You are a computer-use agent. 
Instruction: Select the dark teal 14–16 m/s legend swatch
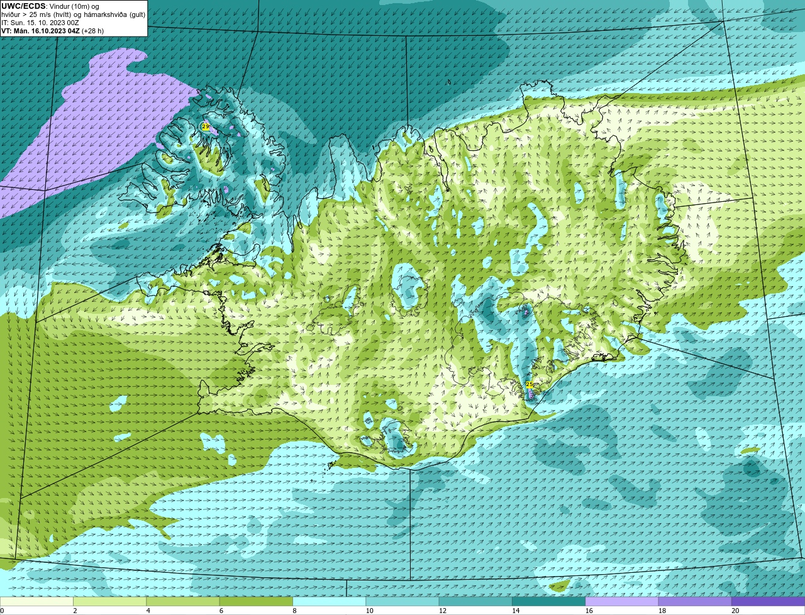tap(548, 601)
